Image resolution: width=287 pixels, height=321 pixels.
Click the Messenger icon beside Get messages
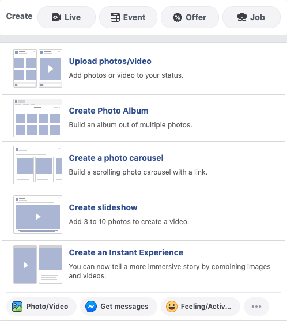click(x=91, y=307)
